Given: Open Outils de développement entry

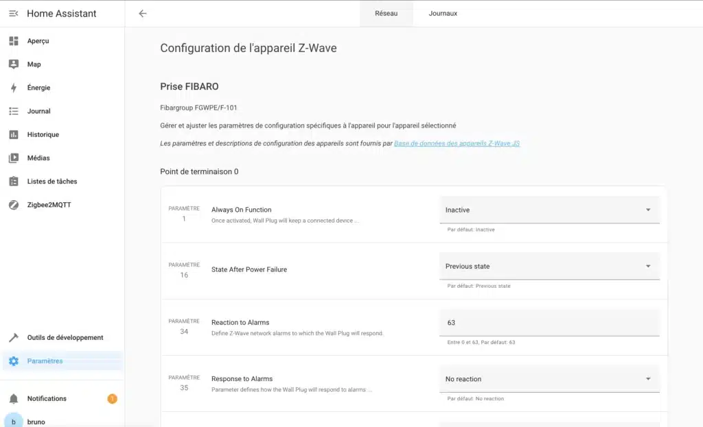Looking at the screenshot, I should (x=65, y=337).
